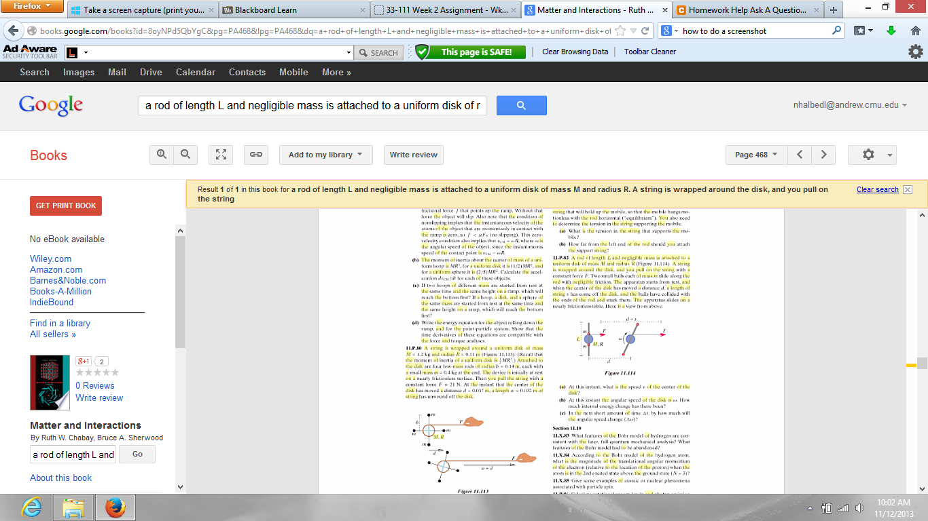Click the Clear search link
928x521 pixels.
878,189
